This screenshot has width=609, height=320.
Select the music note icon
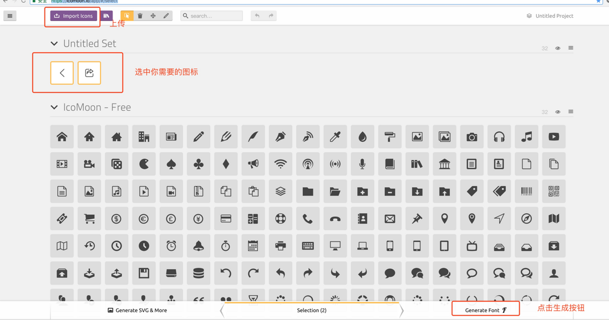[x=527, y=137]
